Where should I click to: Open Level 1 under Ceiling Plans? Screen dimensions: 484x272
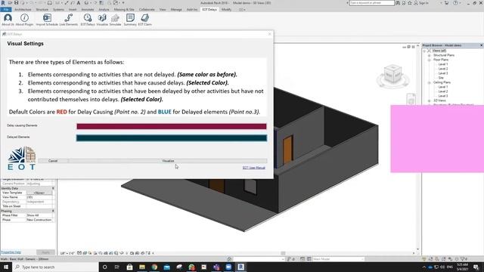tap(442, 87)
